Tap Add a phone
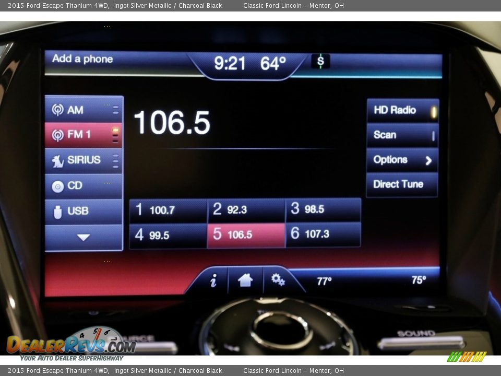The width and height of the screenshot is (501, 376). tap(82, 59)
